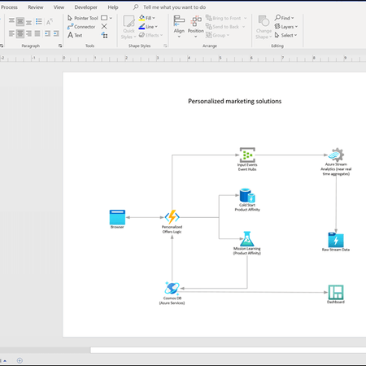Open Quick Styles gallery
The width and height of the screenshot is (366, 366).
pos(129,27)
